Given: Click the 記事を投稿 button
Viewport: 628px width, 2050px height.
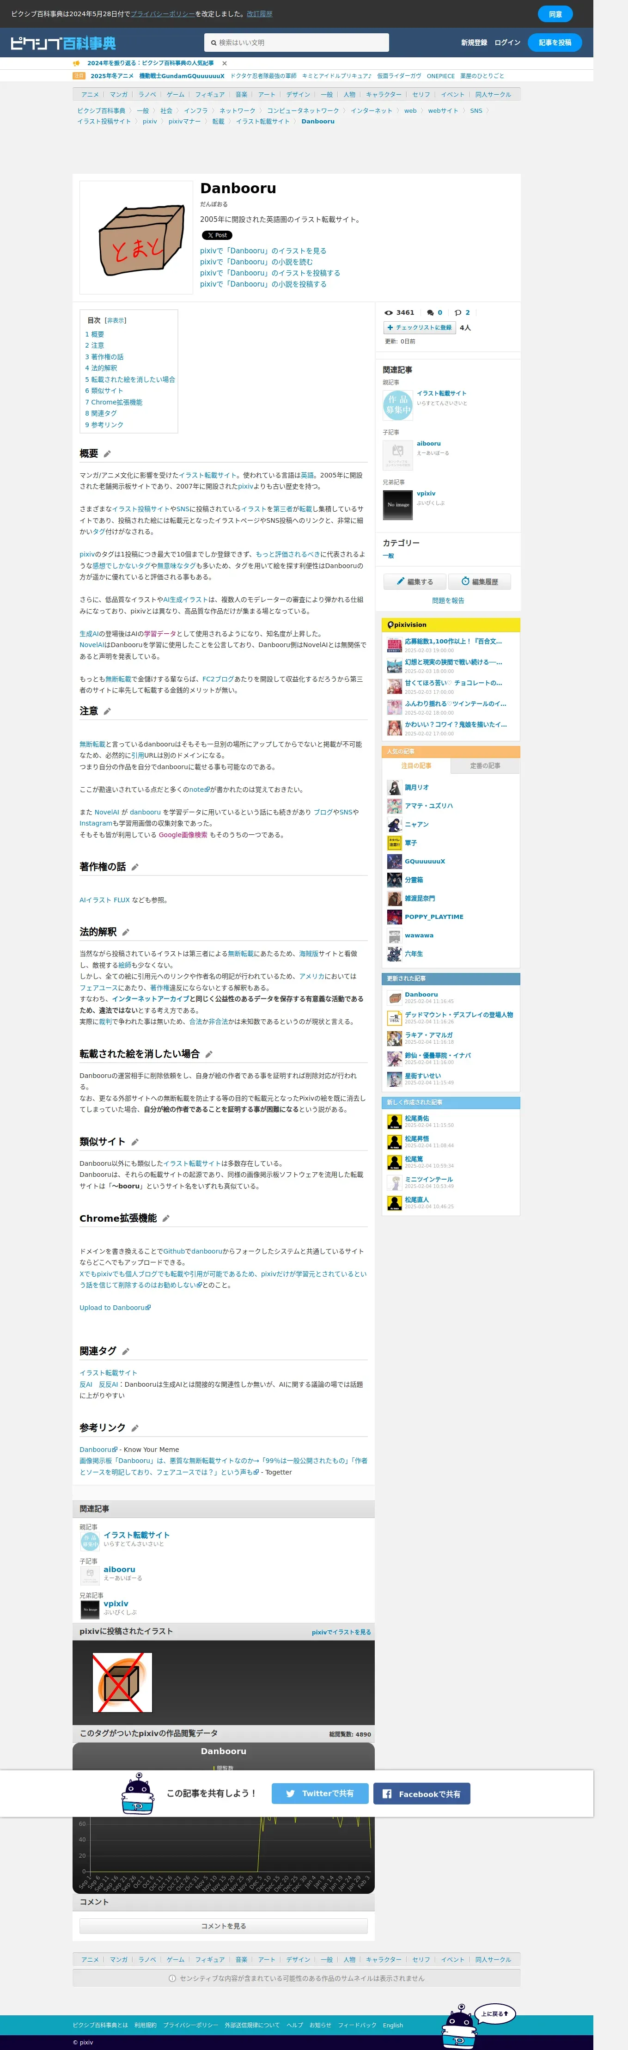Looking at the screenshot, I should point(555,43).
